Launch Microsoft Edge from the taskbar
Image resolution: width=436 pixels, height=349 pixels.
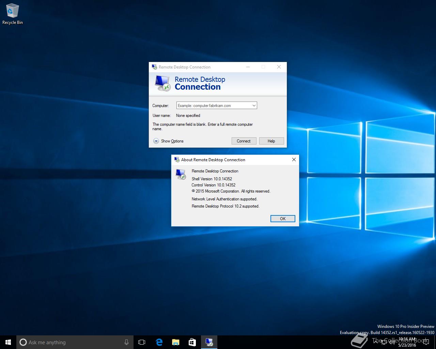tap(159, 342)
